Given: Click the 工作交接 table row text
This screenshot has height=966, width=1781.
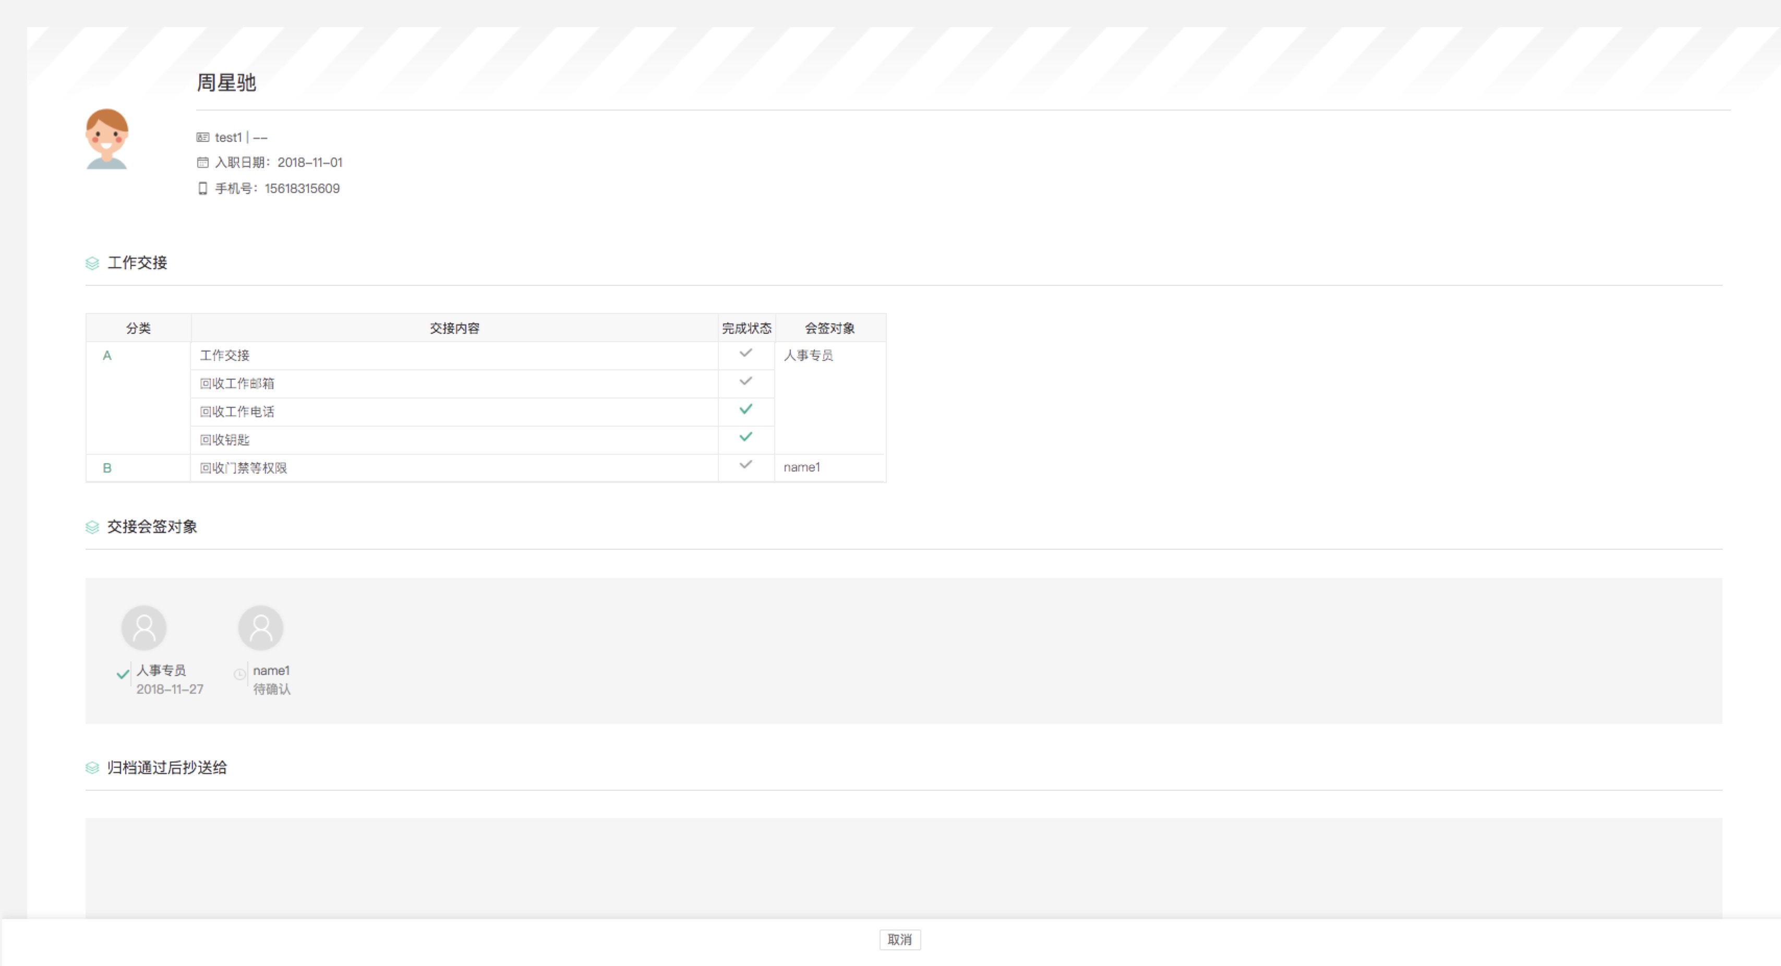Looking at the screenshot, I should point(225,355).
